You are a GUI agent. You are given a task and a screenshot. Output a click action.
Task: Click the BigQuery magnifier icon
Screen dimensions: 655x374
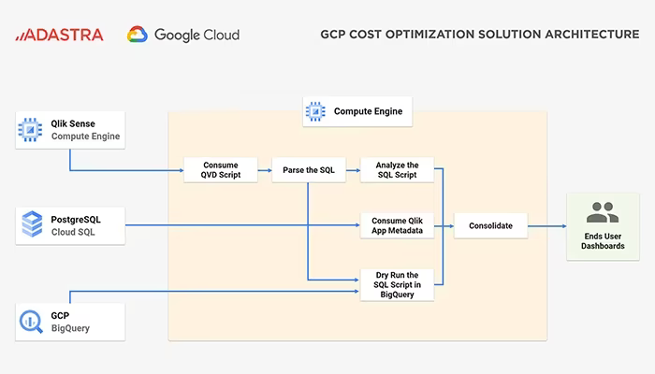coord(31,322)
